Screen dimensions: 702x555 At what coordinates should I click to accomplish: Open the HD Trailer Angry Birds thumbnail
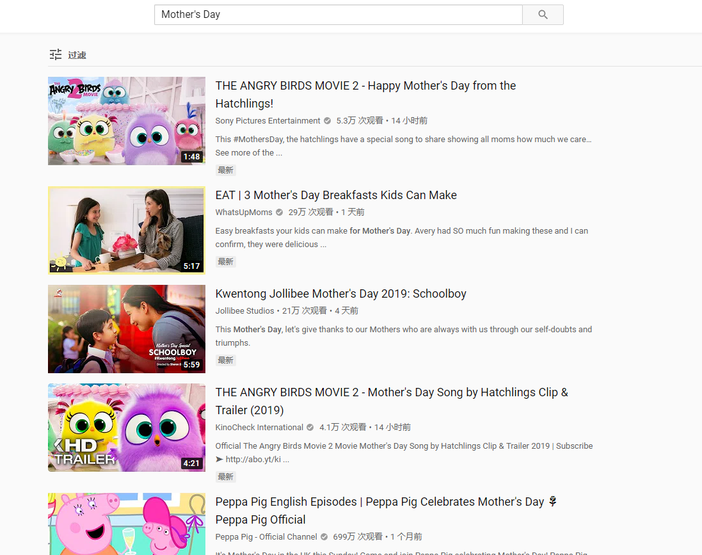(x=127, y=428)
